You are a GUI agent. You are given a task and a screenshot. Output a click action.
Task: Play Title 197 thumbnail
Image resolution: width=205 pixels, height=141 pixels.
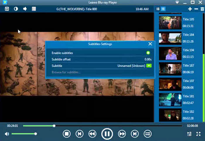point(170,84)
